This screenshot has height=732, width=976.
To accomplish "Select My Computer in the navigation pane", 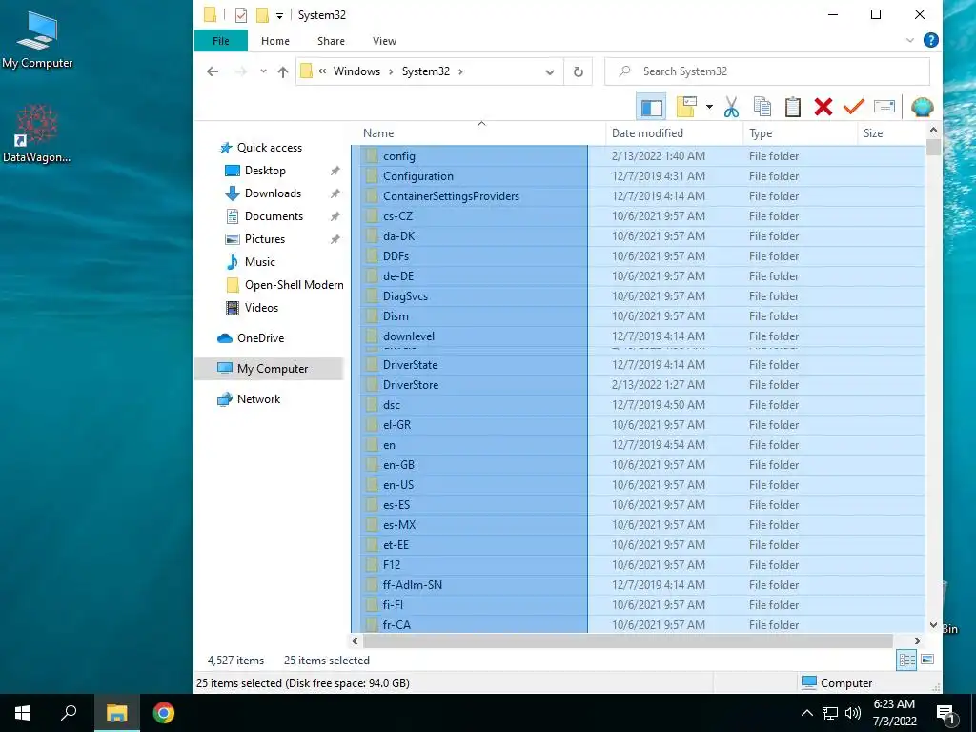I will (x=269, y=369).
